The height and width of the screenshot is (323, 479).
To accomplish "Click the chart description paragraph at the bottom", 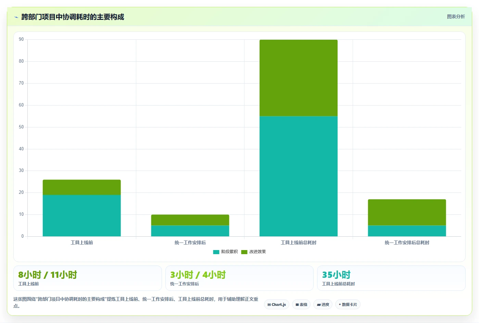I will pyautogui.click(x=136, y=302).
